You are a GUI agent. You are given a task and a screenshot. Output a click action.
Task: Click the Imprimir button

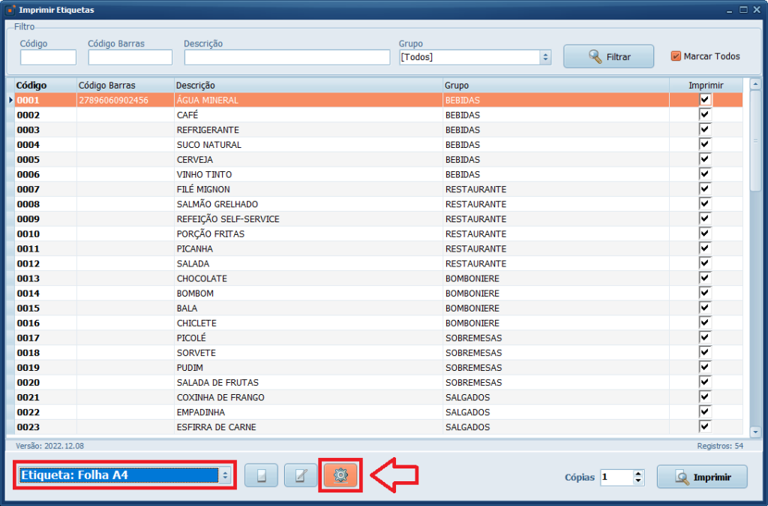(701, 477)
